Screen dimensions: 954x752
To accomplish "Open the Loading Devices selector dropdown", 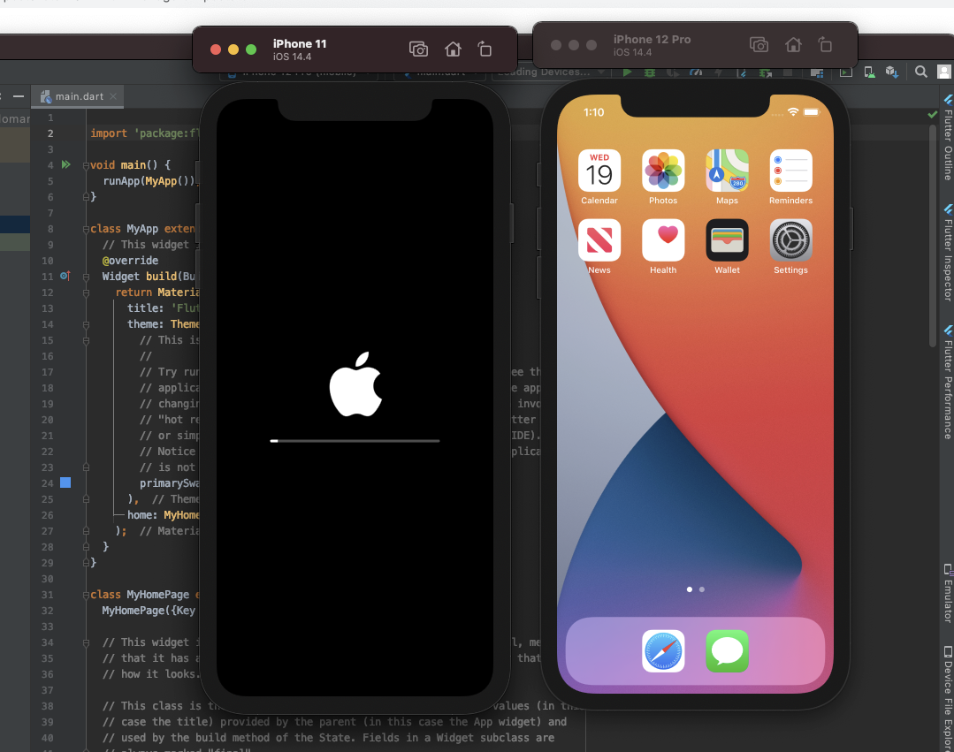I will tap(551, 72).
